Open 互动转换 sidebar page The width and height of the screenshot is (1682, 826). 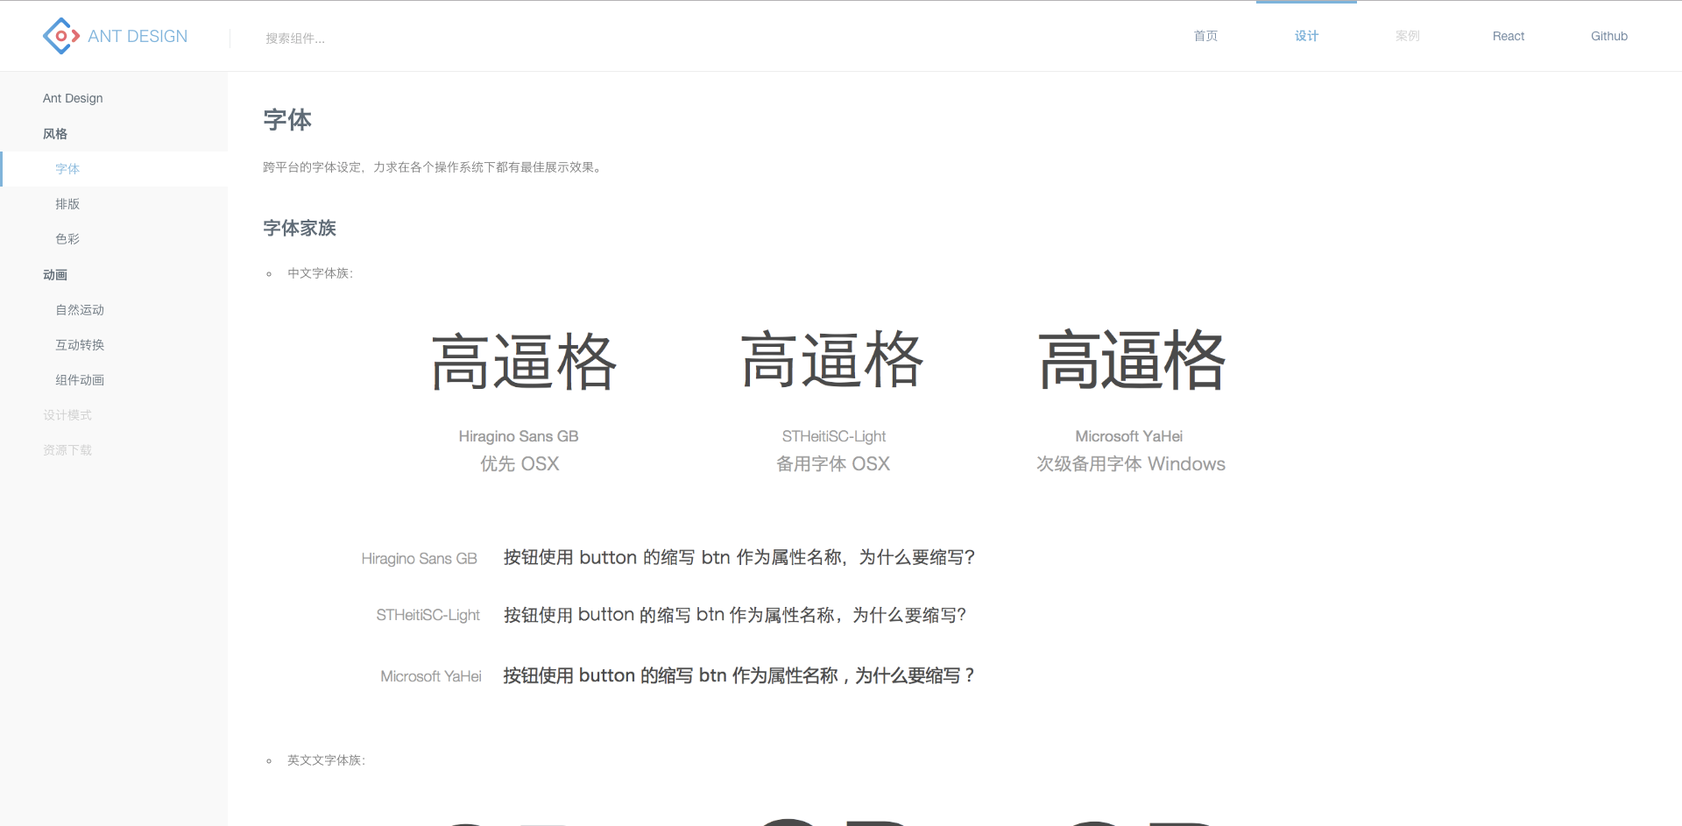point(80,345)
